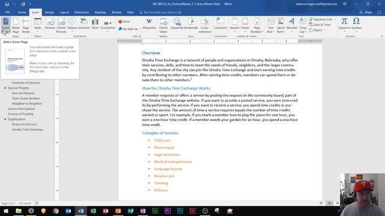Click the Redo button in title bar
The image size is (385, 216).
click(23, 4)
